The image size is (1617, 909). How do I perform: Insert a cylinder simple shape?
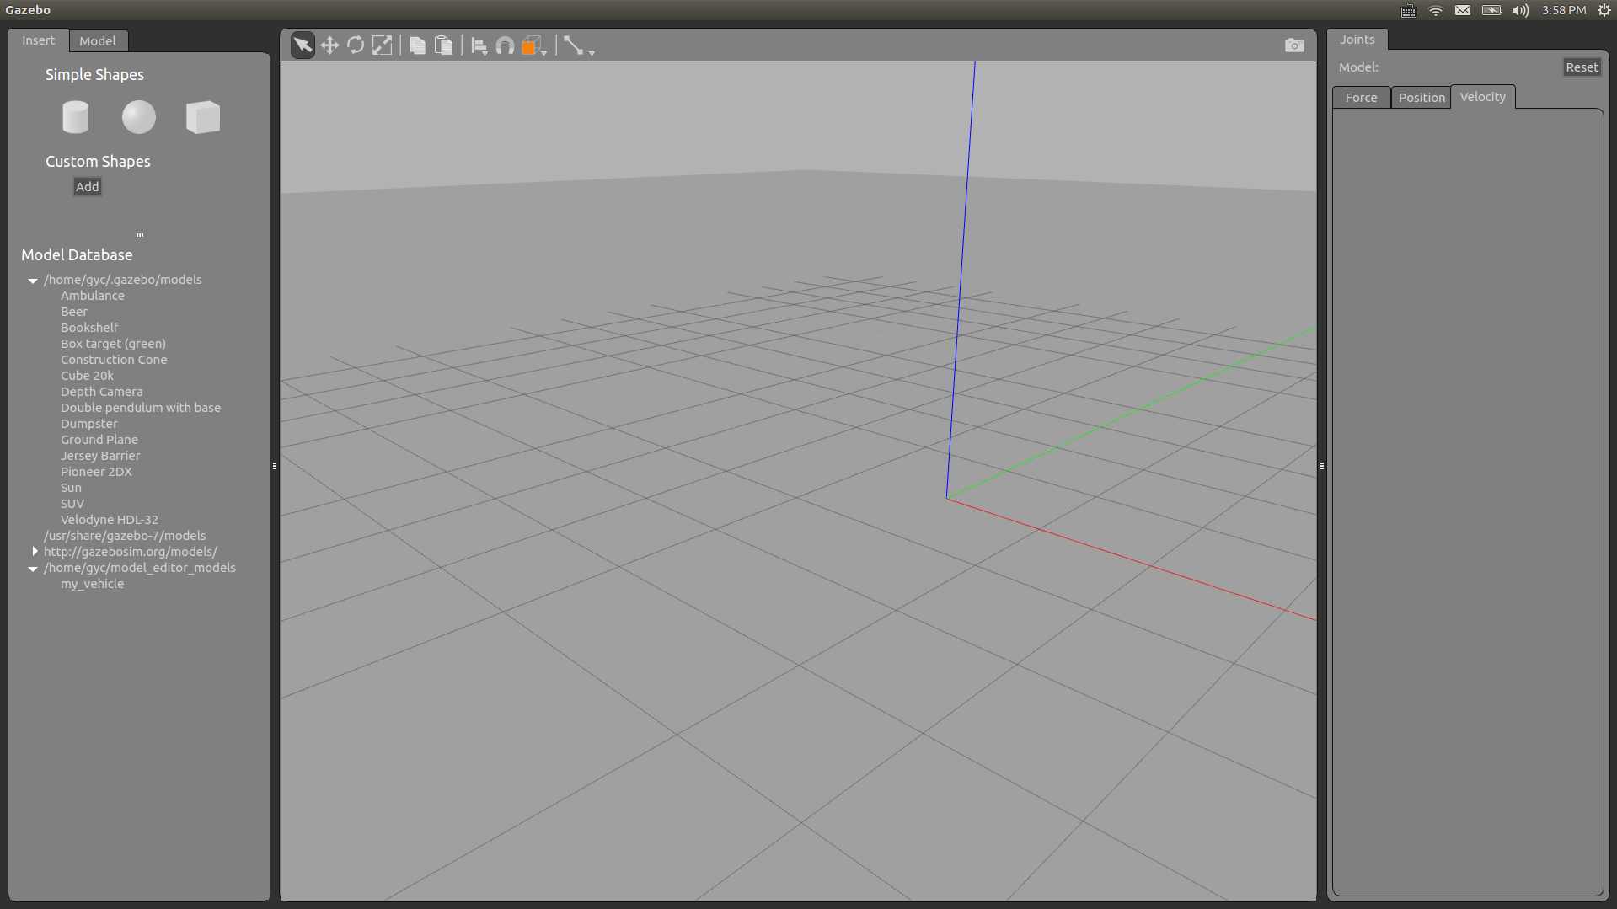tap(76, 117)
